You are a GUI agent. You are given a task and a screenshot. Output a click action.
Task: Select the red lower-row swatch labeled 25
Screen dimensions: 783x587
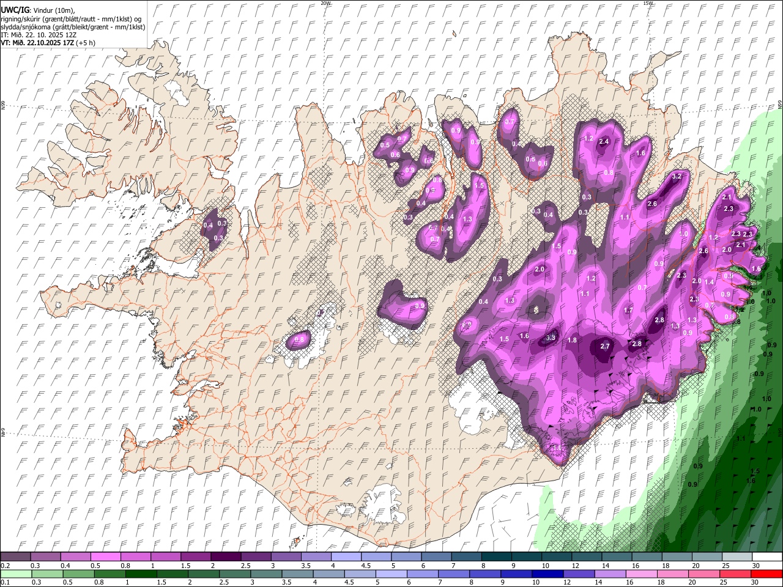coord(735,574)
